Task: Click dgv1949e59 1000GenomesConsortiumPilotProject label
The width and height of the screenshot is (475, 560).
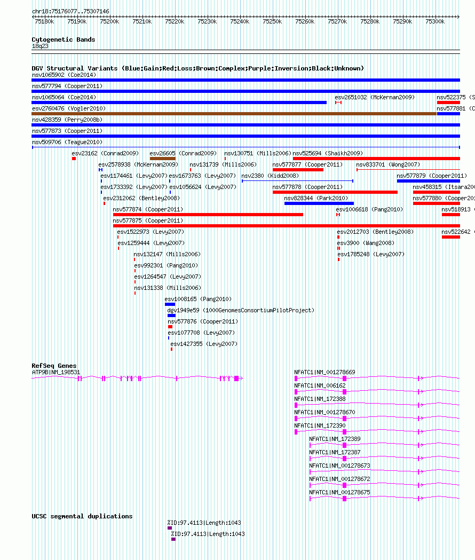Action: [241, 310]
